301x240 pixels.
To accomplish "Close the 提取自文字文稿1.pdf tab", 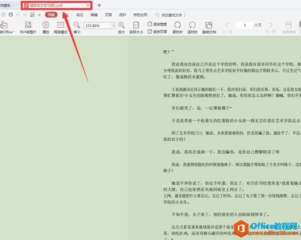I will tap(88, 5).
